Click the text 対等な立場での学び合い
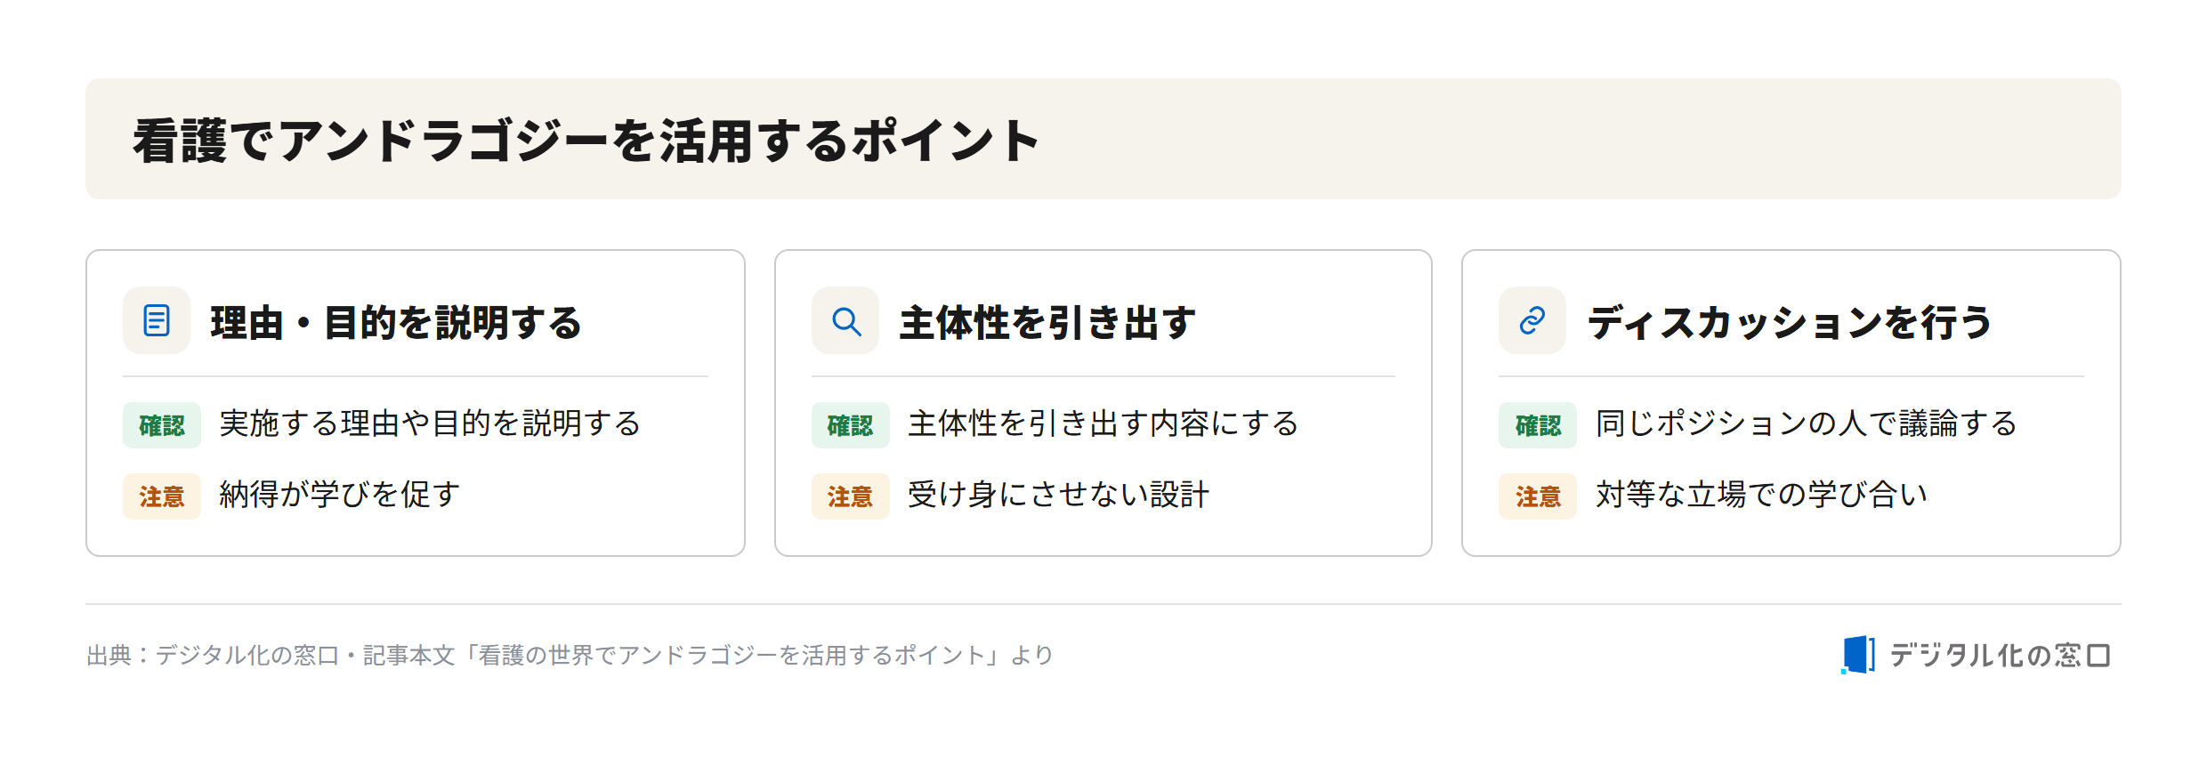 point(1761,495)
